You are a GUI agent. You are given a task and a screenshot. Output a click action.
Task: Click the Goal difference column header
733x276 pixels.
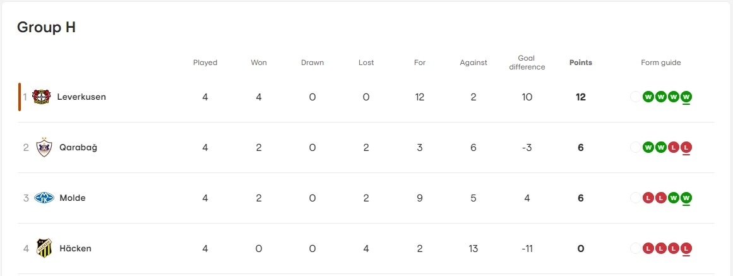pos(527,63)
